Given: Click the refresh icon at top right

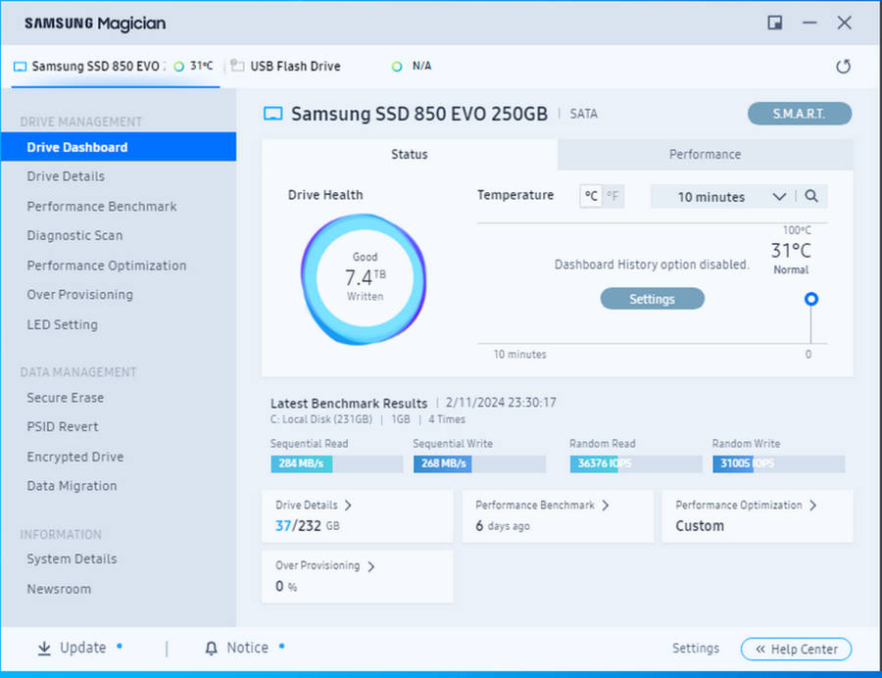Looking at the screenshot, I should coord(843,67).
